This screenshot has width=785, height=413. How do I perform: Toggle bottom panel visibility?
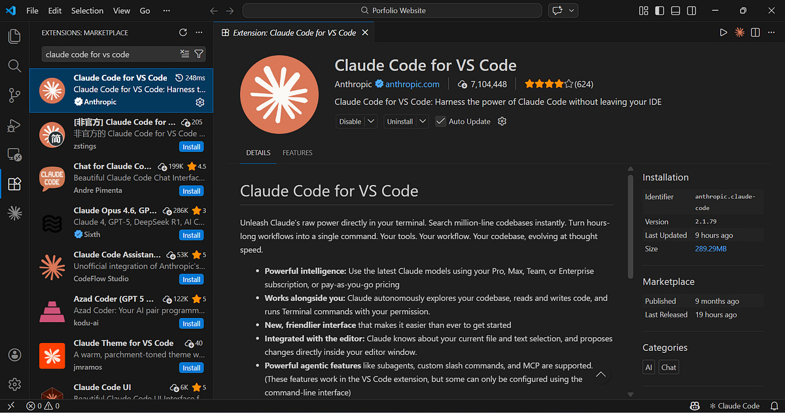coord(675,10)
